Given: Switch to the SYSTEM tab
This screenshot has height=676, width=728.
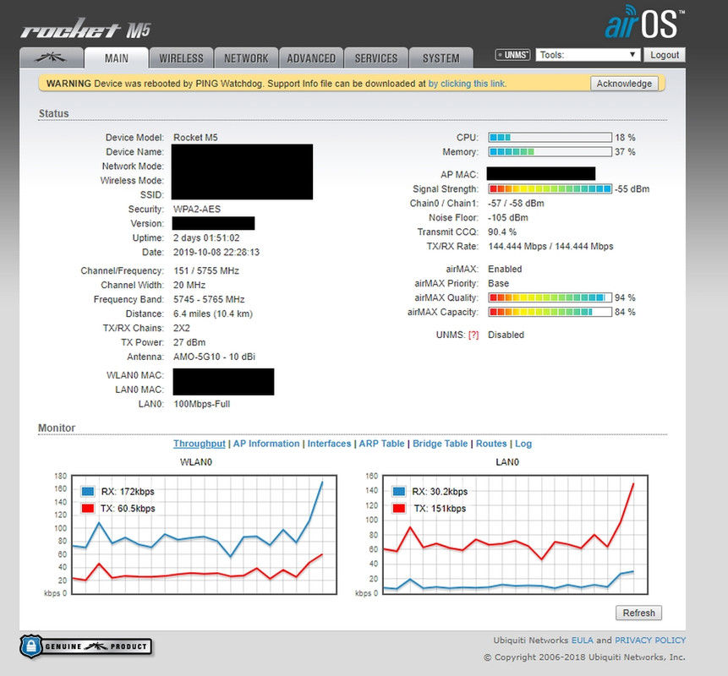Looking at the screenshot, I should coord(441,58).
